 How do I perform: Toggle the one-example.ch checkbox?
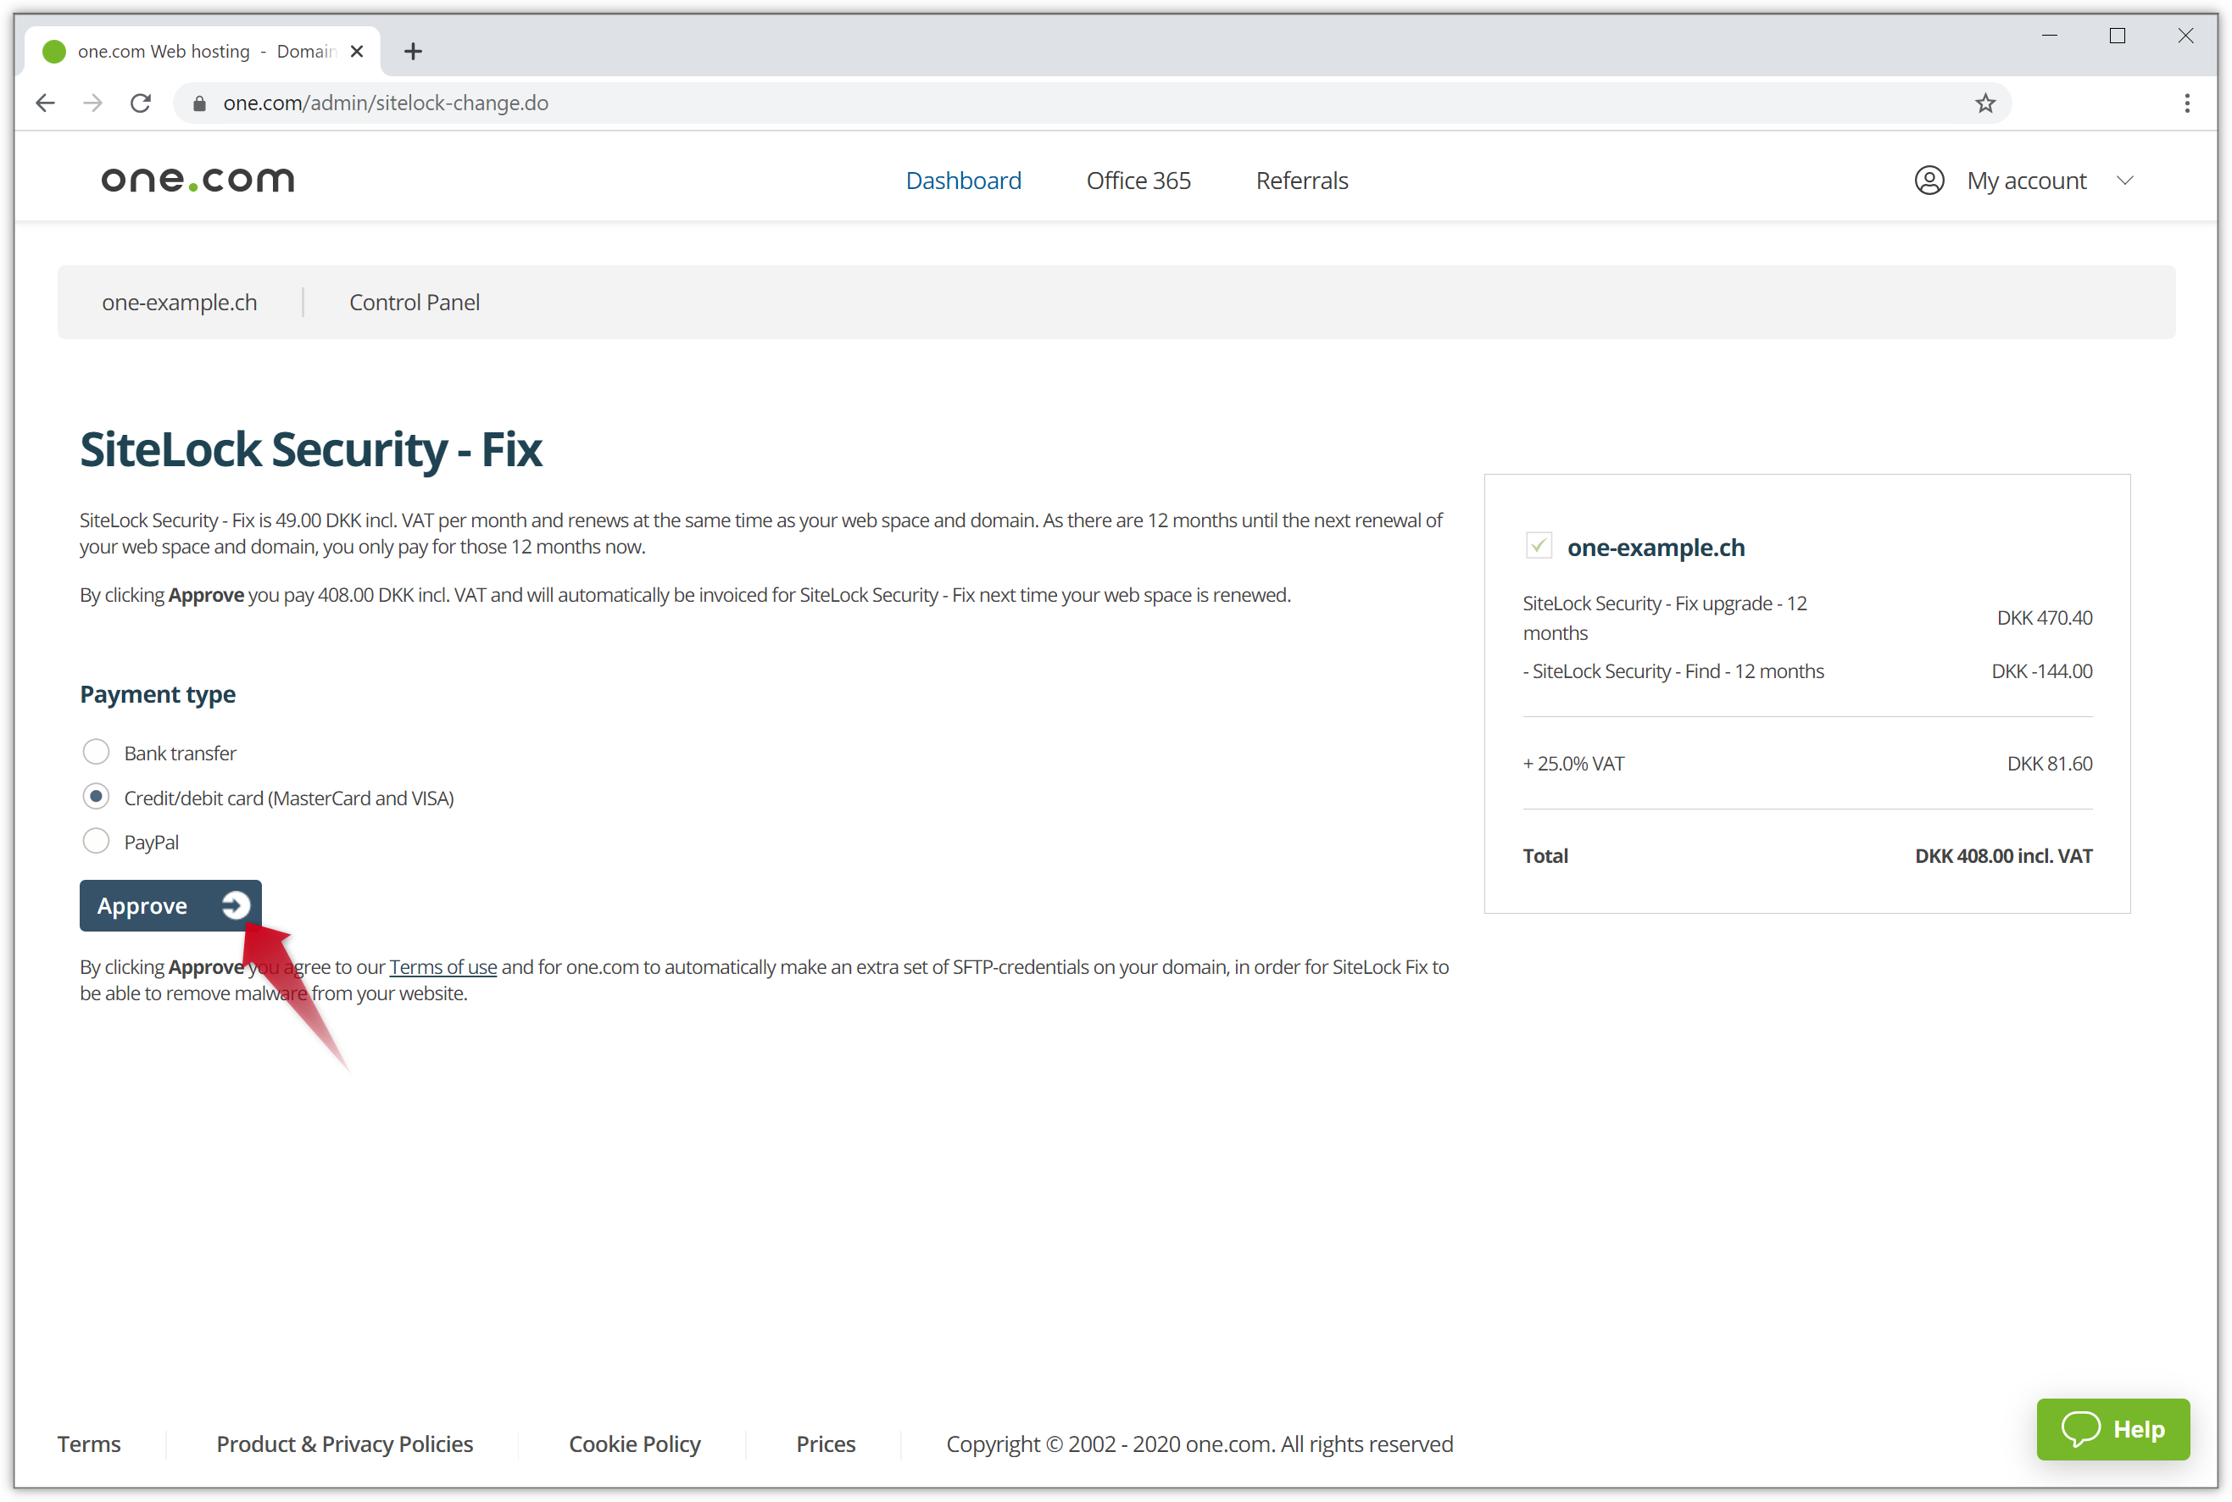click(x=1539, y=546)
